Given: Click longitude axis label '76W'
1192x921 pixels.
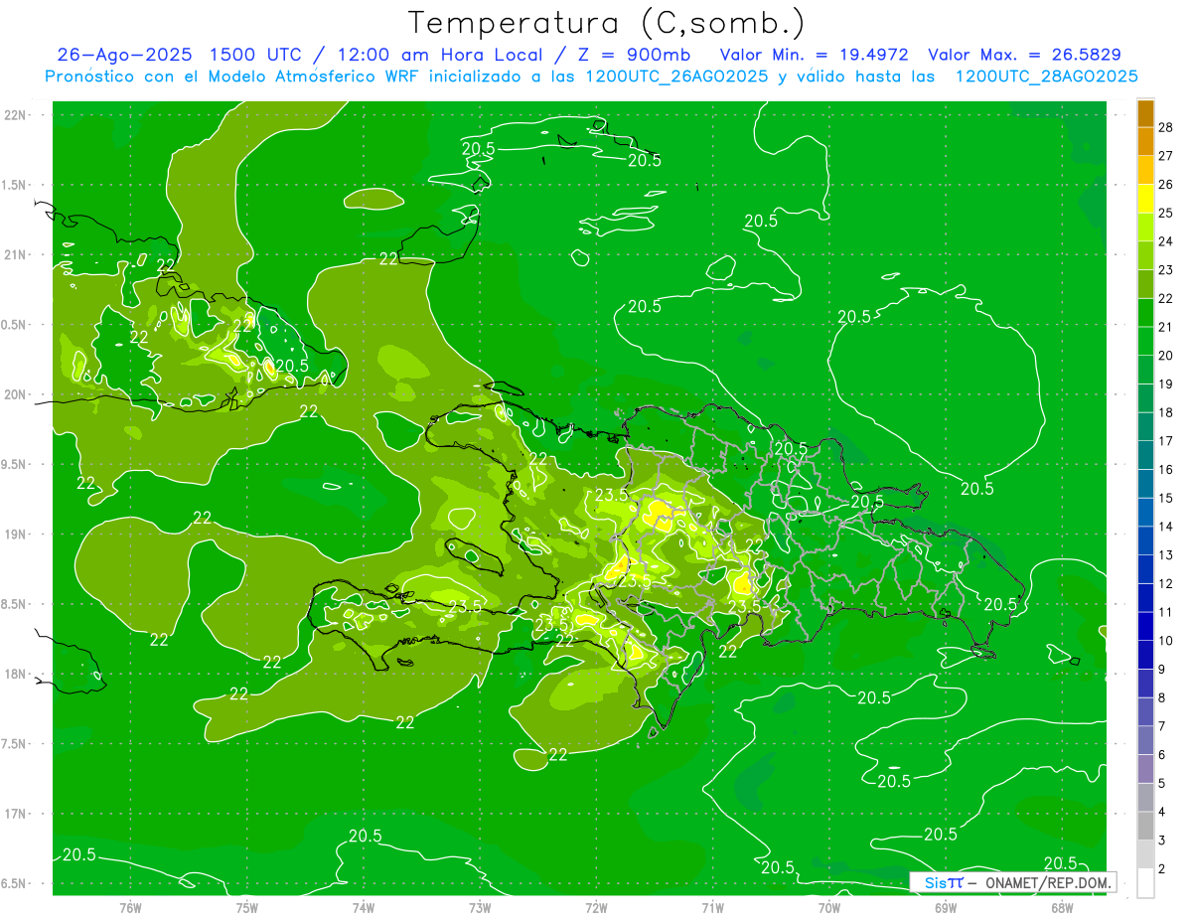Looking at the screenshot, I should [130, 907].
